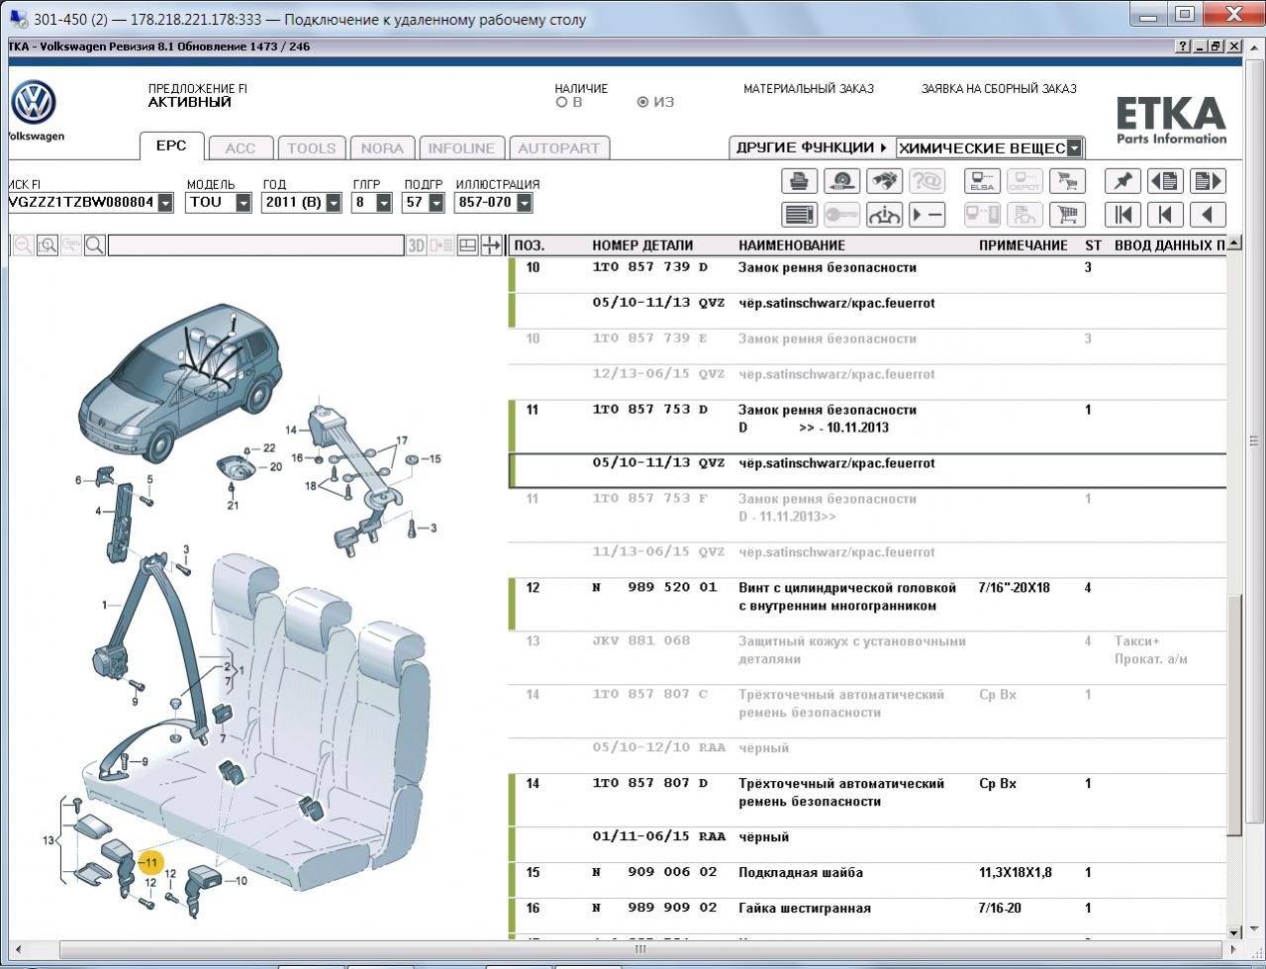Click the НАИМЕНОВАНИЕ column header
This screenshot has width=1266, height=969.
click(792, 245)
